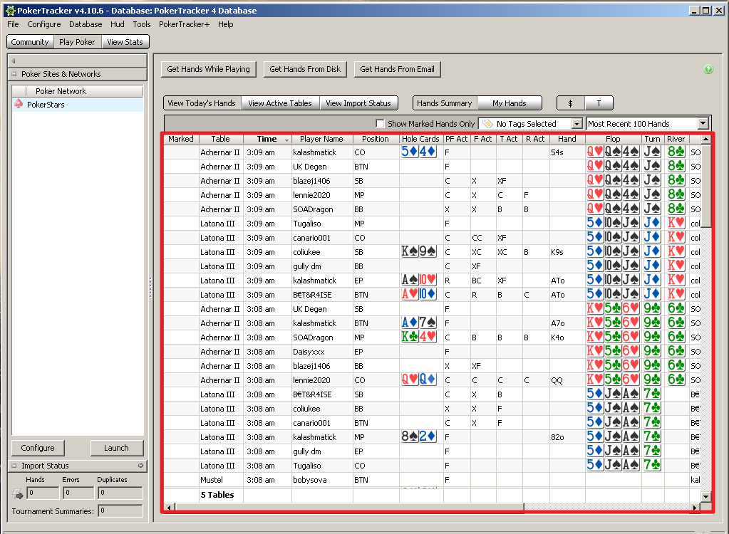The width and height of the screenshot is (729, 534).
Task: Switch to My Hands view
Action: tap(510, 103)
